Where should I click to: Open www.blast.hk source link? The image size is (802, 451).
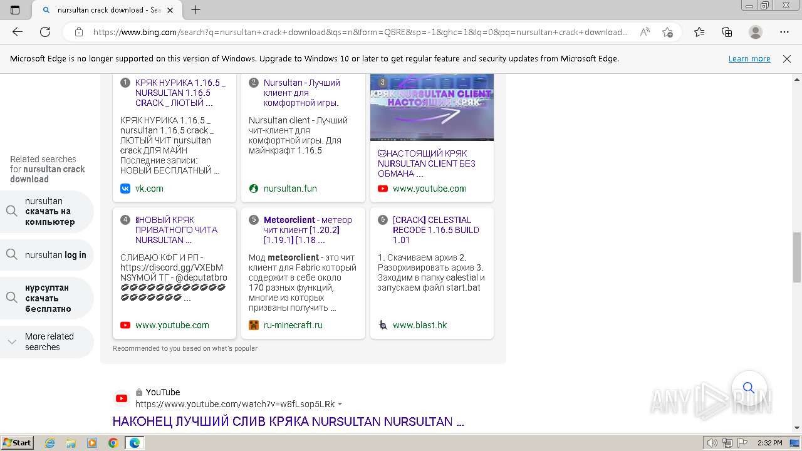pyautogui.click(x=420, y=325)
